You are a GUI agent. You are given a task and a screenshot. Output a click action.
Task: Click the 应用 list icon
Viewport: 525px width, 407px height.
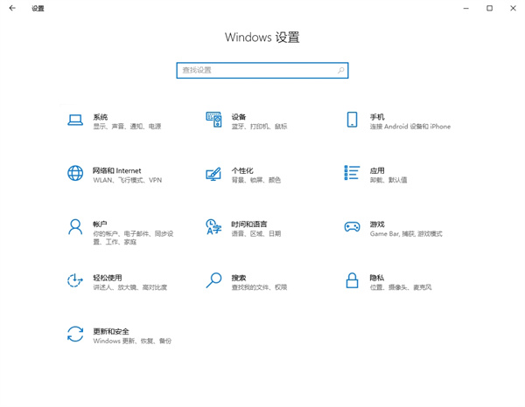tap(352, 174)
